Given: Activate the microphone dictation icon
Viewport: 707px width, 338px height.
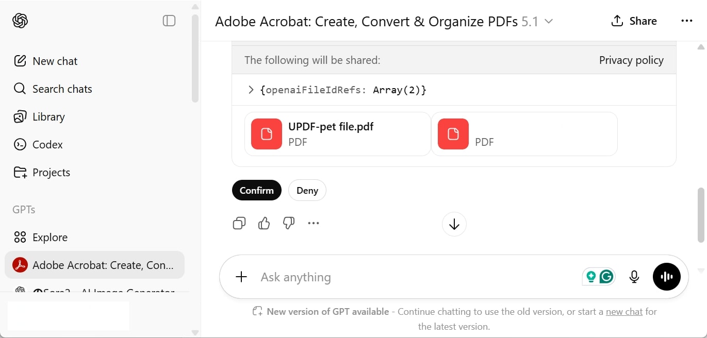Looking at the screenshot, I should pyautogui.click(x=634, y=277).
